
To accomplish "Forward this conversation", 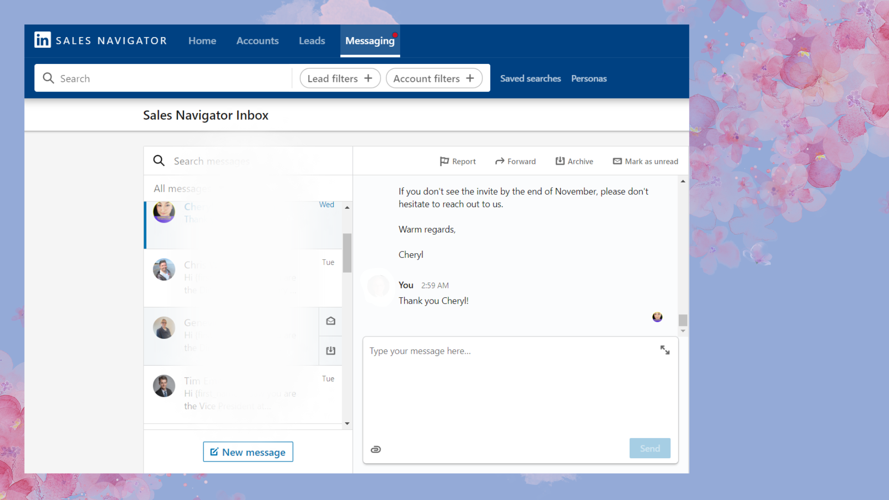I will pyautogui.click(x=515, y=161).
